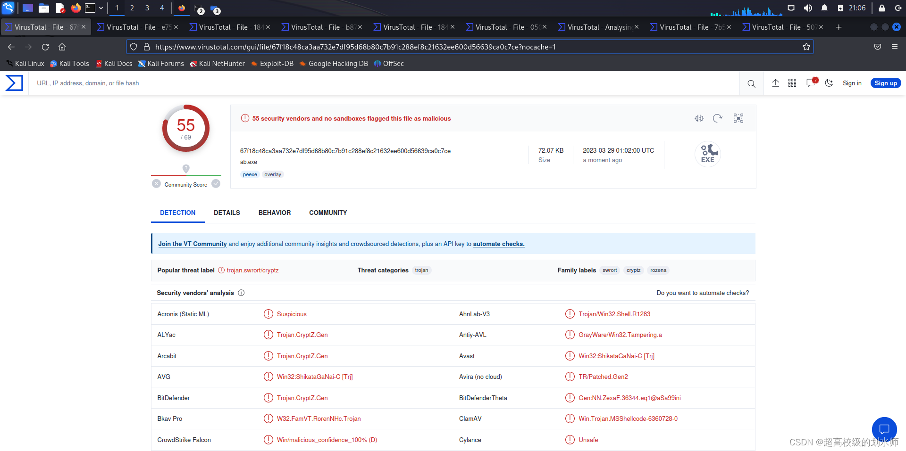Image resolution: width=906 pixels, height=451 pixels.
Task: Click the Join the VT Community link
Action: pyautogui.click(x=193, y=244)
